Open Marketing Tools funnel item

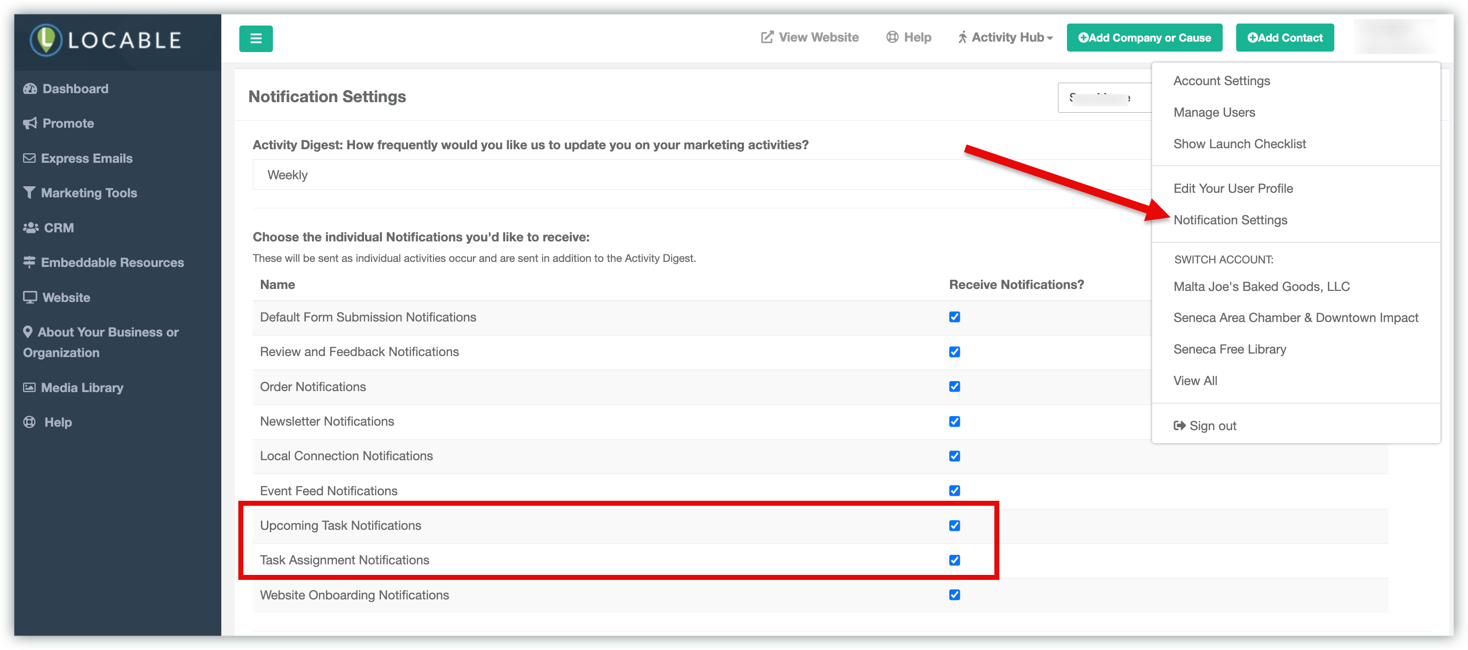(x=88, y=193)
